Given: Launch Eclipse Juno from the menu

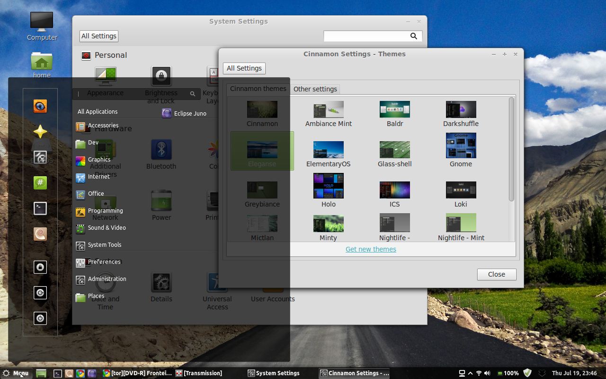Looking at the screenshot, I should (x=184, y=113).
